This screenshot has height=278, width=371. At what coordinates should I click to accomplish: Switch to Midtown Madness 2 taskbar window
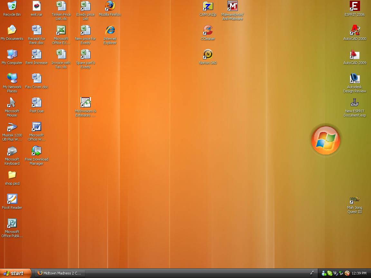(59, 273)
